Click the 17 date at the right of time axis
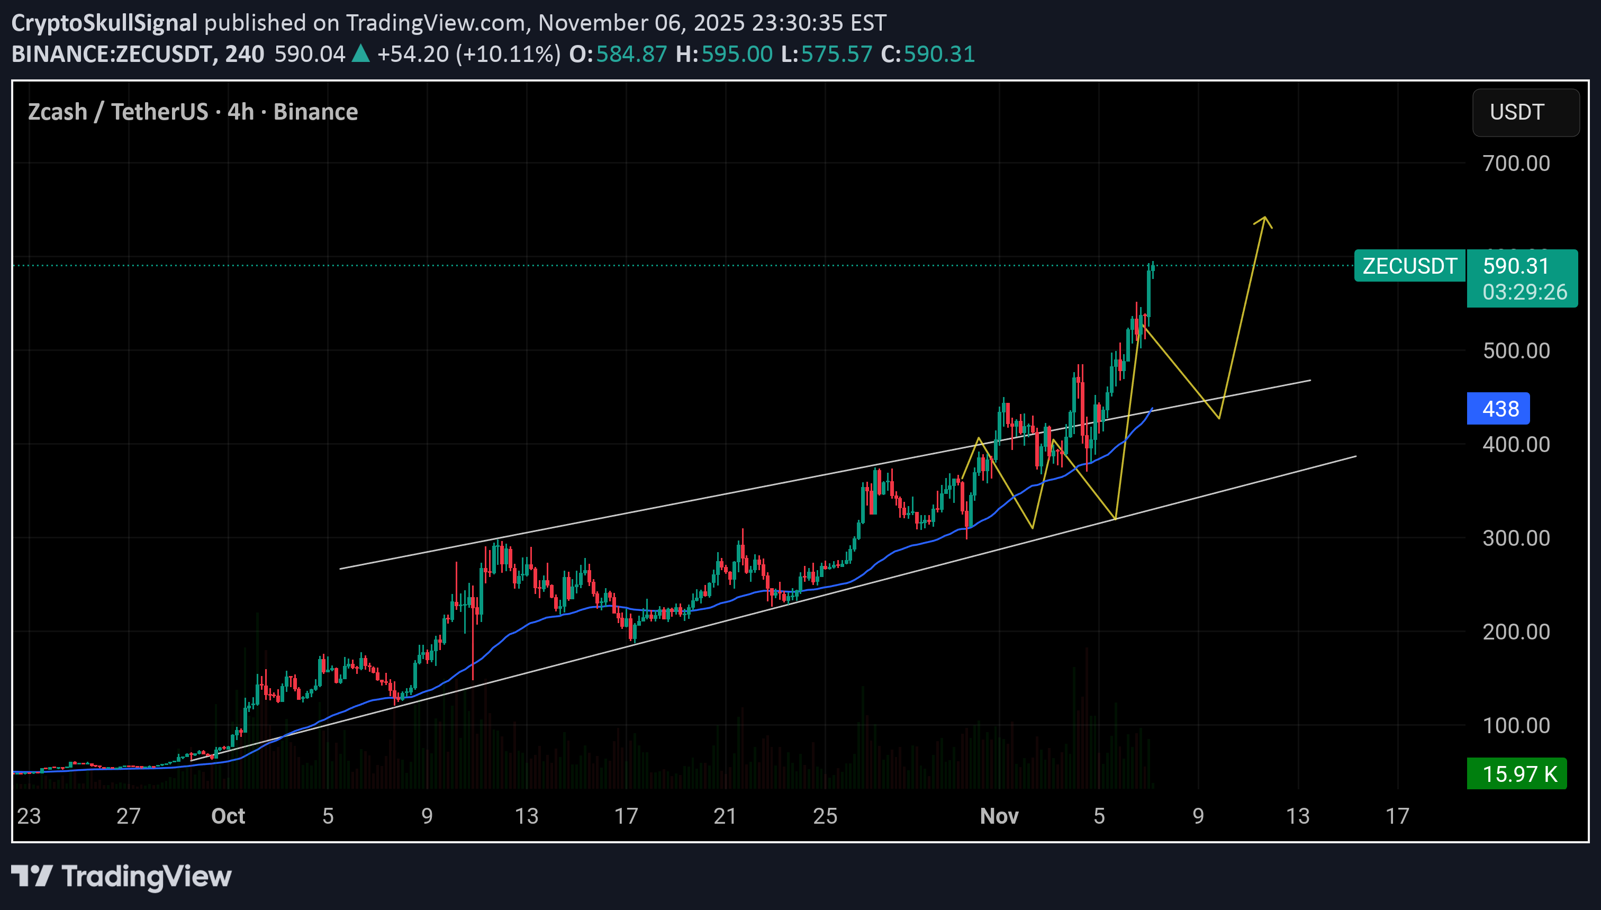Screen dimensions: 1601x910 [1397, 816]
